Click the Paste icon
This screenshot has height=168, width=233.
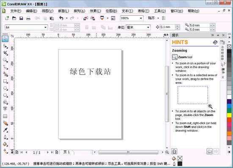(x=52, y=18)
